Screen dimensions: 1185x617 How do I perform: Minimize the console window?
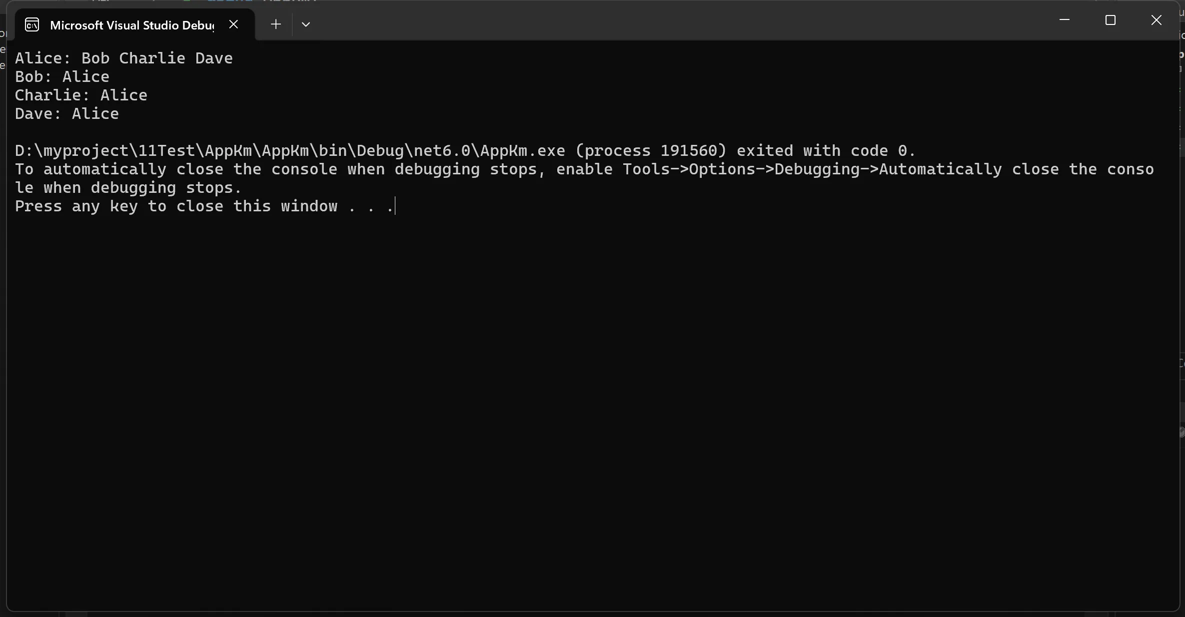[1064, 20]
